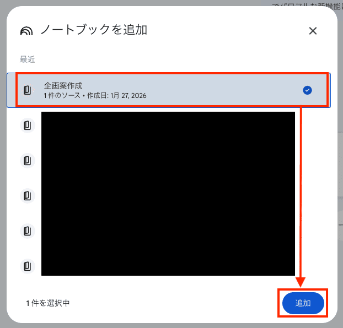Click the dimmed background text above the dialog
This screenshot has width=343, height=328.
coord(307,6)
